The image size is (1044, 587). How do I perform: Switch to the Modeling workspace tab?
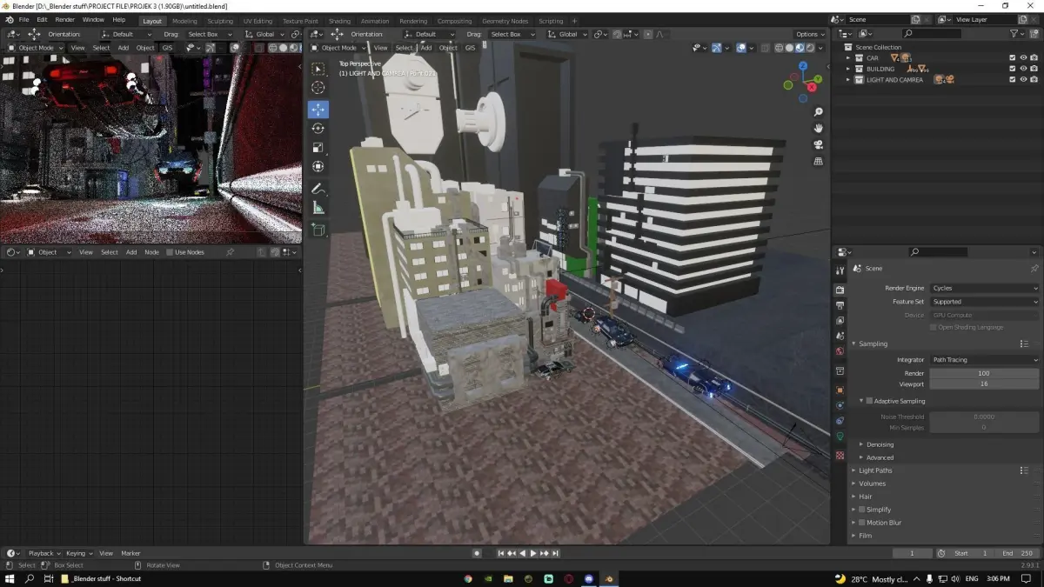[x=184, y=21]
